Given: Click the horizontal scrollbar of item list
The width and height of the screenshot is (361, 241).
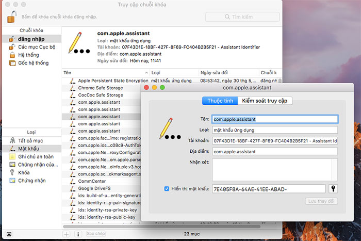Looking at the screenshot, I should (161, 227).
